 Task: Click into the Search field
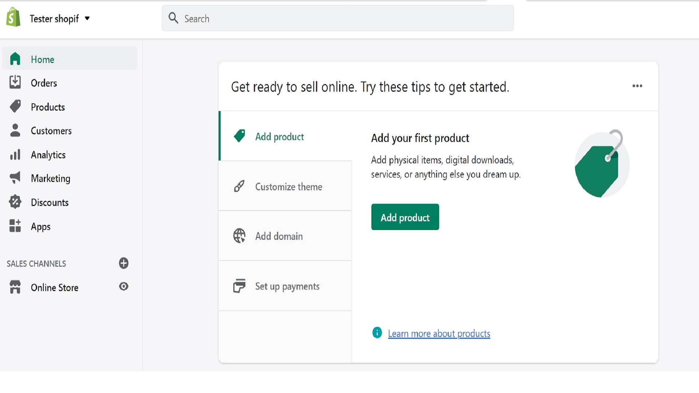point(338,18)
